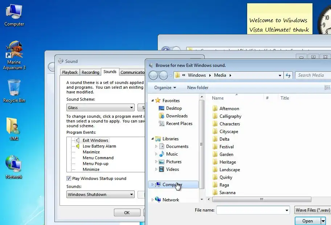Switch to the Communications tab
This screenshot has height=225, width=331.
132,72
